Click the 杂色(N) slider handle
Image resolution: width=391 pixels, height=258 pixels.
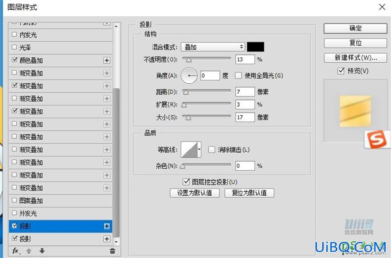183,166
